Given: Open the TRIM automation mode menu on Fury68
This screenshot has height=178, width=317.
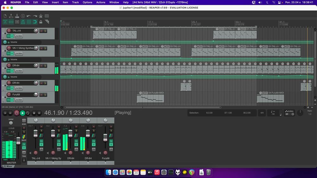Looking at the screenshot, I should [x=19, y=100].
